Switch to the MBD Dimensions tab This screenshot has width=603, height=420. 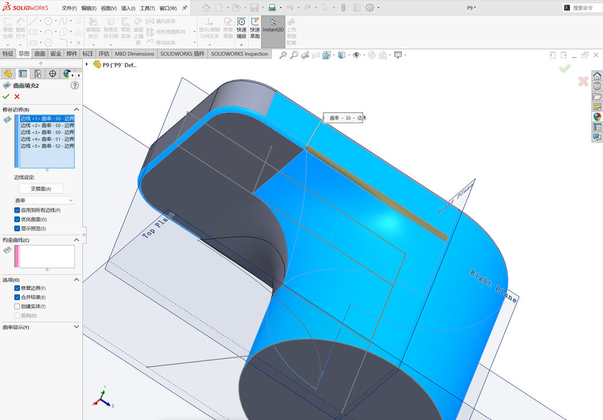pyautogui.click(x=134, y=54)
